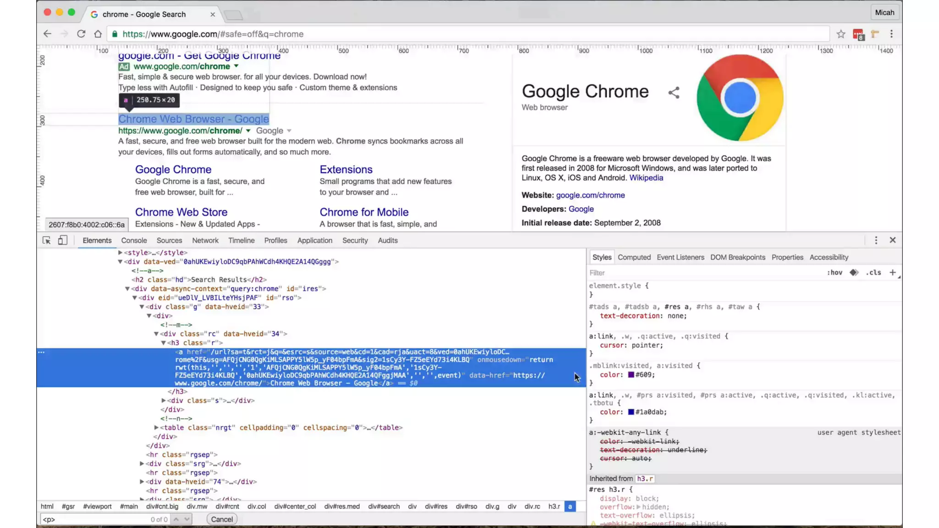Image resolution: width=939 pixels, height=528 pixels.
Task: Collapse the h3 class "r" node
Action: [163, 343]
